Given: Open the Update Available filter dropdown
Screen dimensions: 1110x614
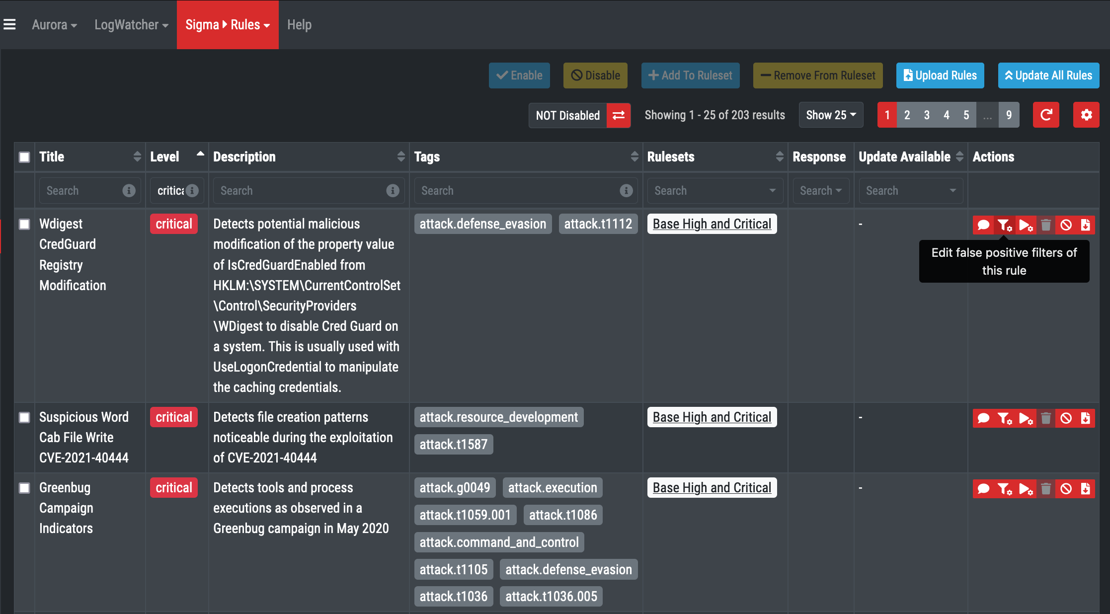Looking at the screenshot, I should tap(910, 191).
